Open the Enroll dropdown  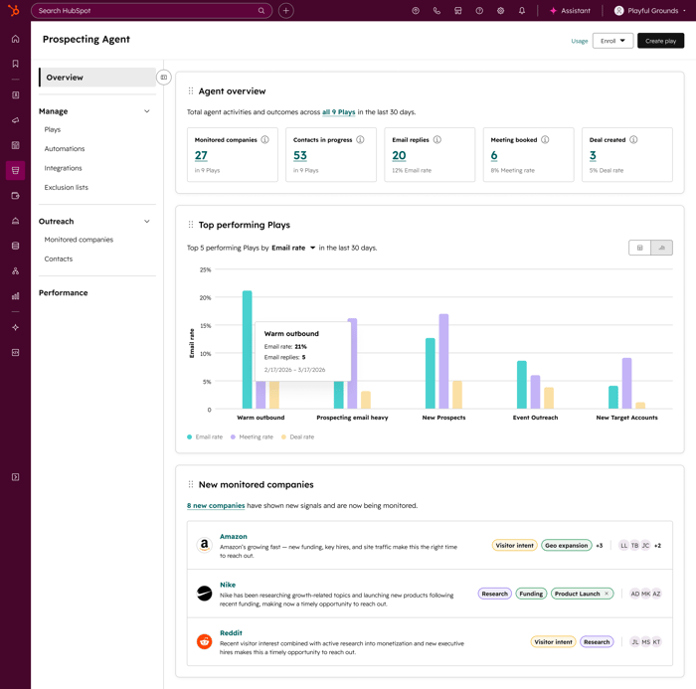pyautogui.click(x=612, y=41)
